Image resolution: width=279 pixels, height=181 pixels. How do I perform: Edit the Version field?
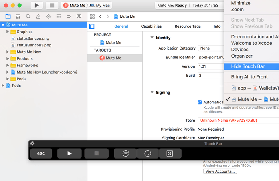tap(211, 66)
